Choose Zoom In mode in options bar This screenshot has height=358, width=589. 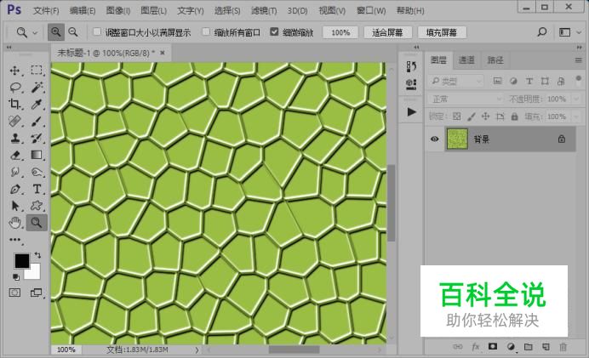pyautogui.click(x=56, y=32)
